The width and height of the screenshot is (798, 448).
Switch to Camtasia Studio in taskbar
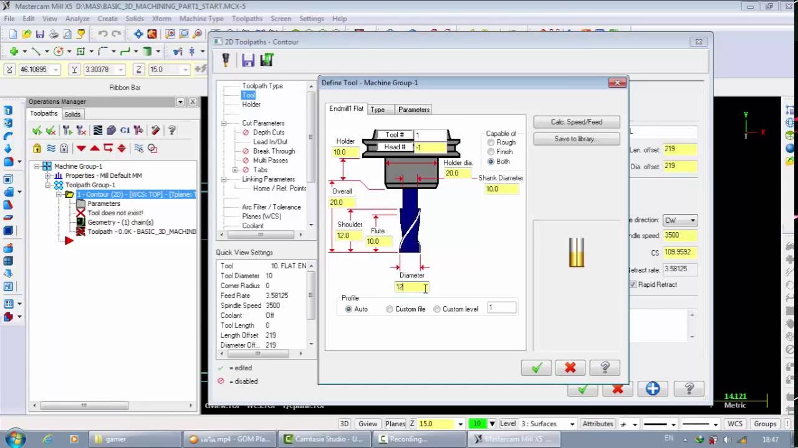(325, 439)
